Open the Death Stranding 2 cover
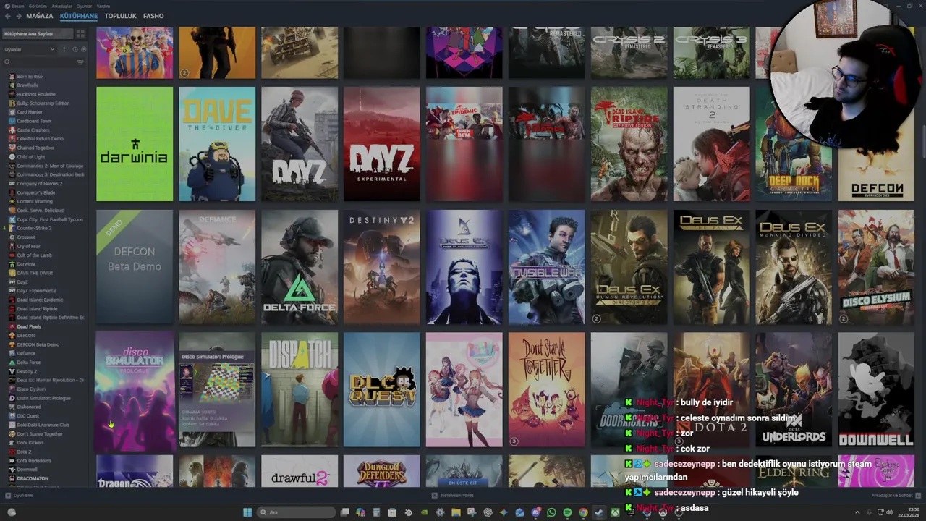Screen dimensions: 926x521 click(712, 144)
